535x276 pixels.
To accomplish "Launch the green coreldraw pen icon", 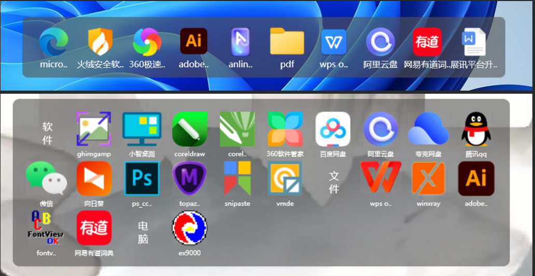I will [x=190, y=129].
